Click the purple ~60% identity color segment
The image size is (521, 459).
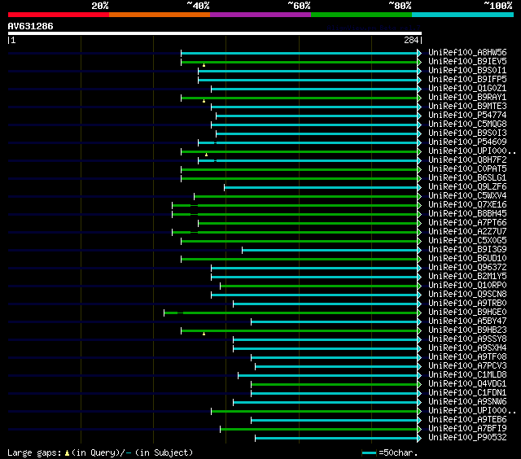pos(260,15)
